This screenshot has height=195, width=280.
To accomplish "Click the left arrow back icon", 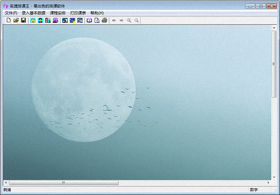I will coord(114,20).
